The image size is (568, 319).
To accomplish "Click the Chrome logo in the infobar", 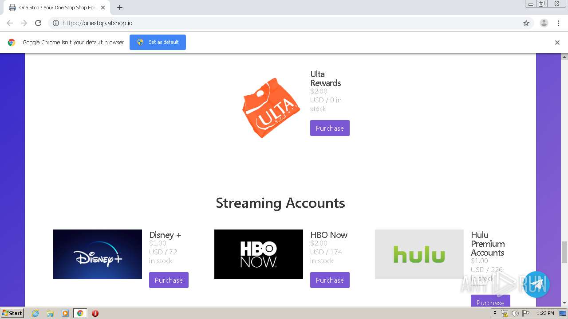I will point(12,43).
